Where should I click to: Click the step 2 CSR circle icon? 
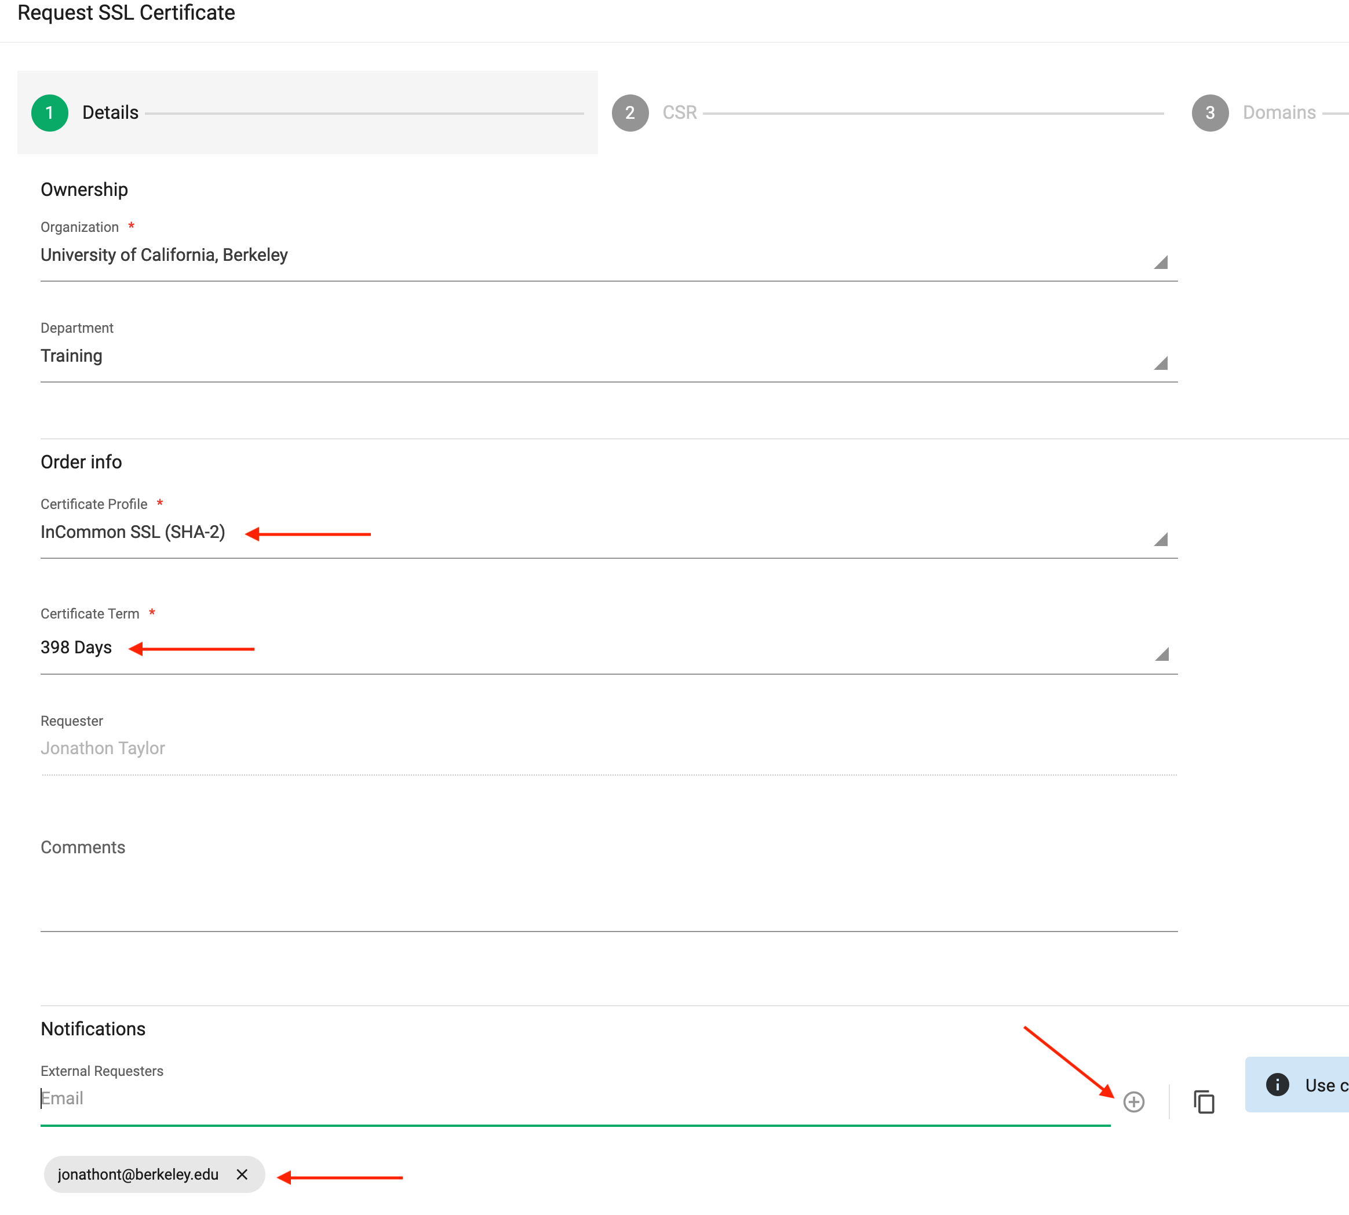pos(629,112)
